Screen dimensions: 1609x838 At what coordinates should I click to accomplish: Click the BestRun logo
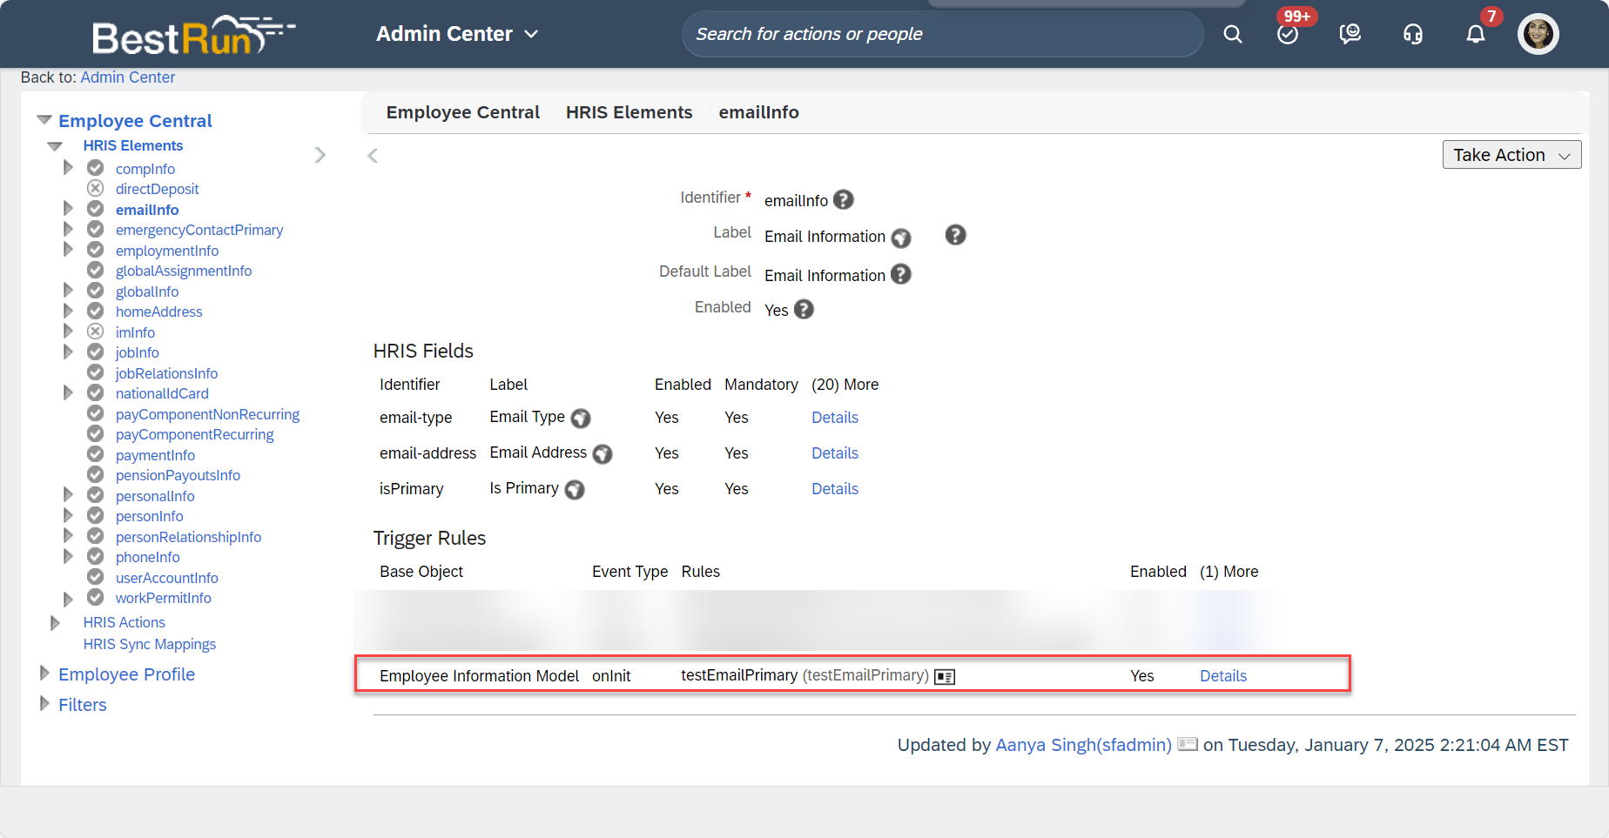coord(193,36)
